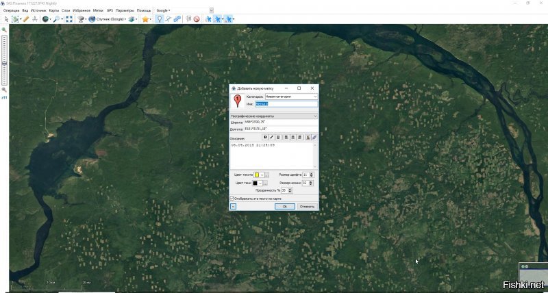Open the Параметры menu

(x=125, y=10)
